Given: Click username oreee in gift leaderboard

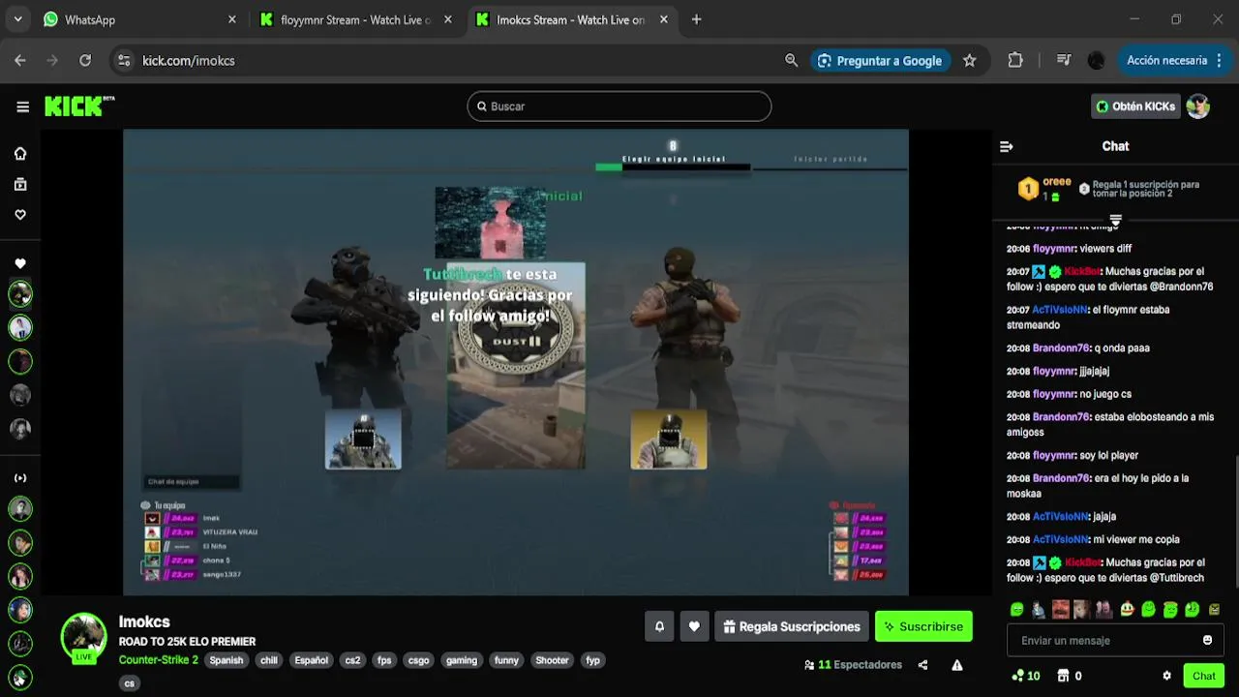Looking at the screenshot, I should (1057, 182).
